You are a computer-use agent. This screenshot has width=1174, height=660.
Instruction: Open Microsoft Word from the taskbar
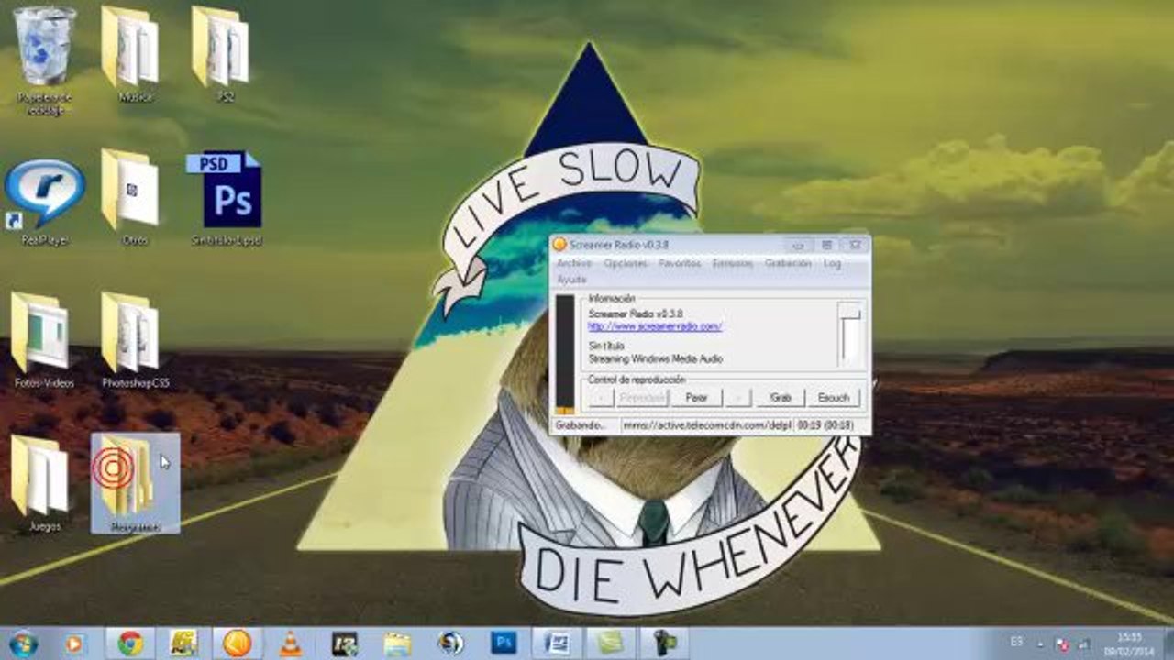click(x=558, y=643)
